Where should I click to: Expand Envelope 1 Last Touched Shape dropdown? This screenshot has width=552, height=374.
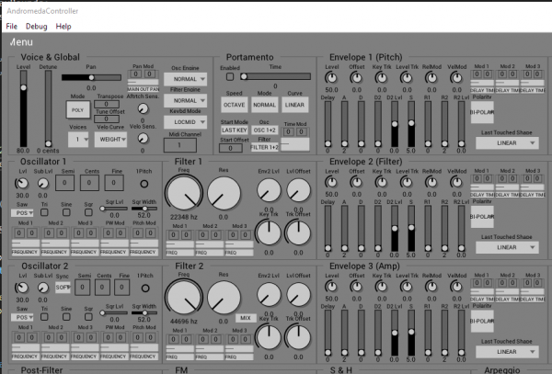click(506, 143)
